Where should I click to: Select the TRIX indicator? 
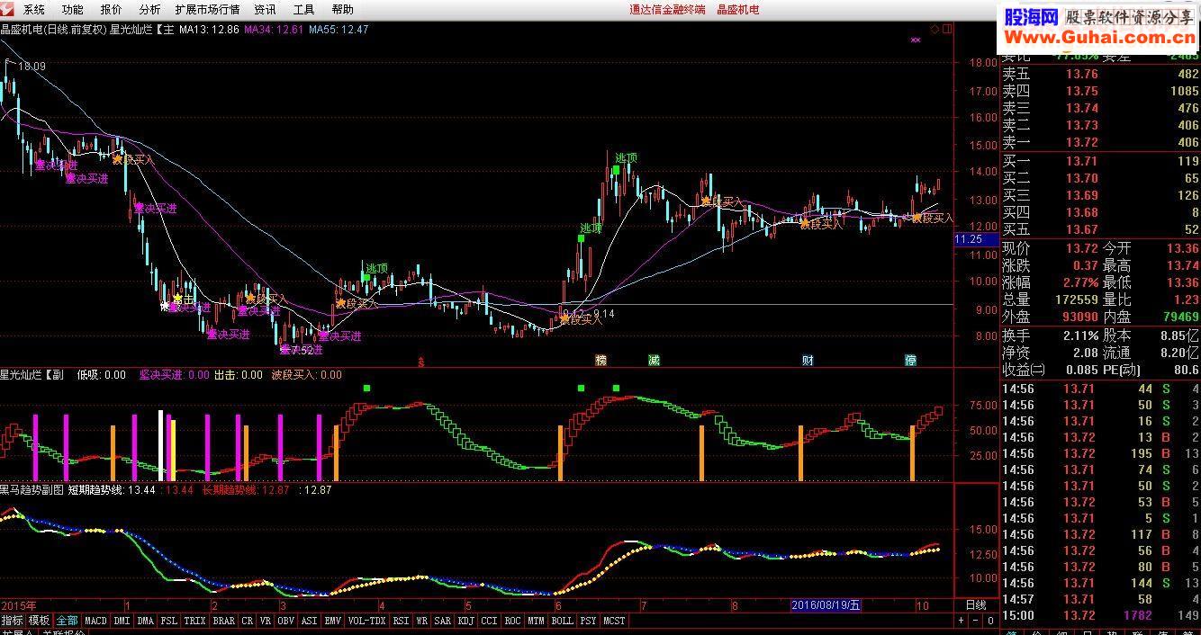pos(195,621)
